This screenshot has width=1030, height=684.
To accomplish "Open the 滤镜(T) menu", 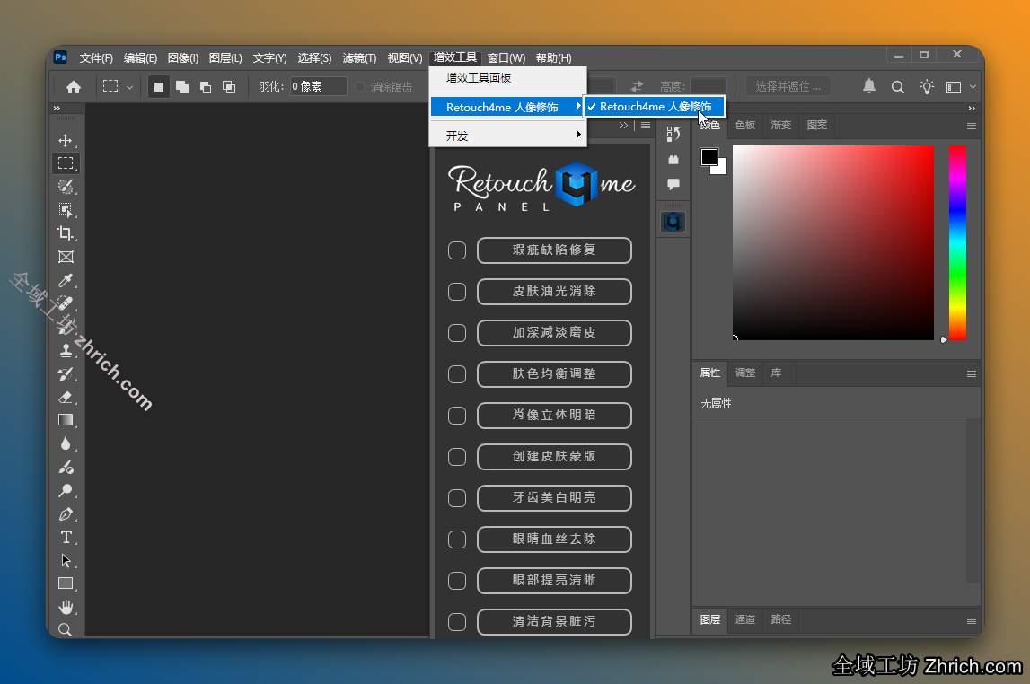I will coord(359,57).
